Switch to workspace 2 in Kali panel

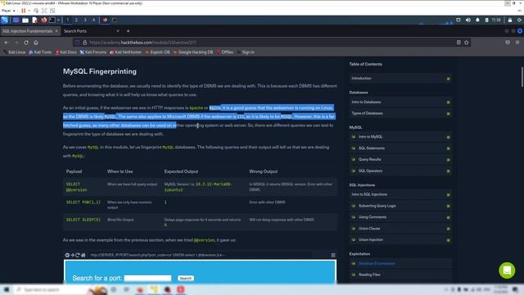pos(76,20)
